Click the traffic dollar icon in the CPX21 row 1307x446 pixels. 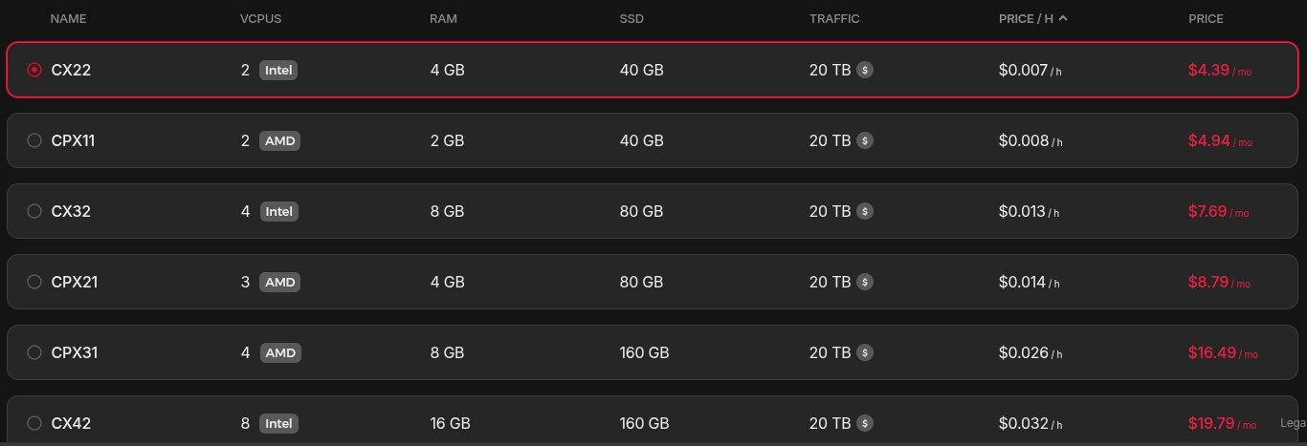pos(865,282)
